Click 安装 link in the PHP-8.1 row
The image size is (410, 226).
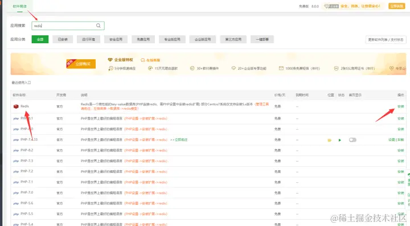click(x=400, y=118)
